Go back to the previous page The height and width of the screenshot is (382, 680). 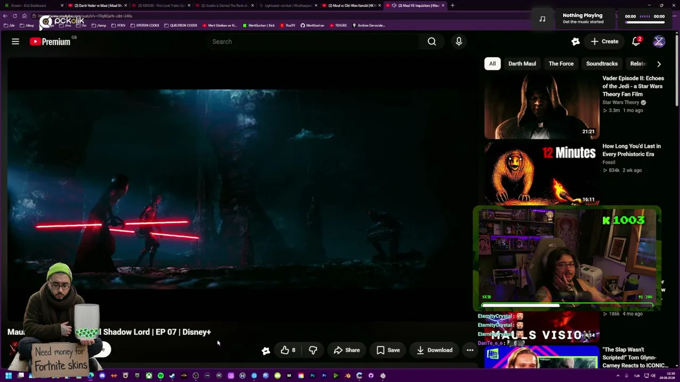click(6, 16)
